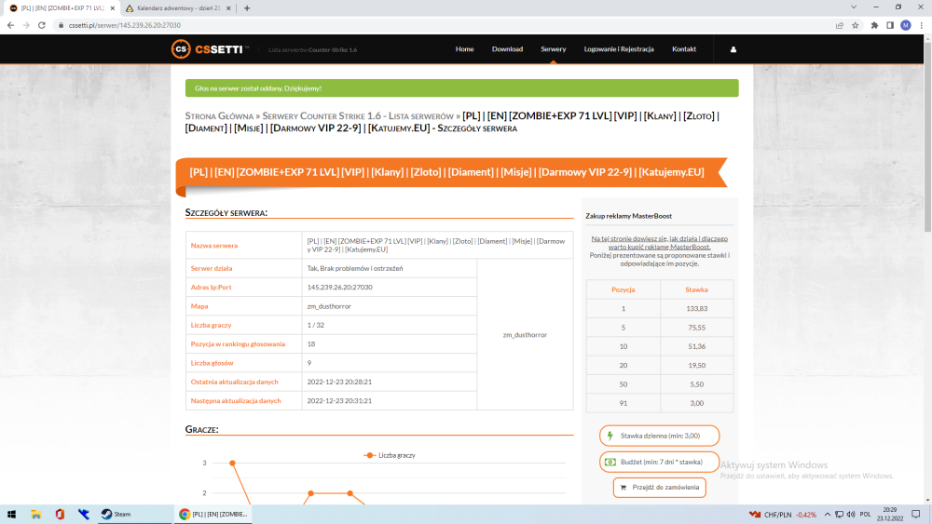Open the taskbar clock and date
The width and height of the screenshot is (932, 524).
coord(890,514)
